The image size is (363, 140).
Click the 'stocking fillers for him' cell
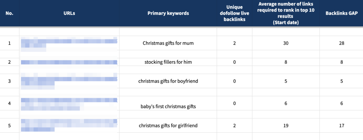coord(168,62)
